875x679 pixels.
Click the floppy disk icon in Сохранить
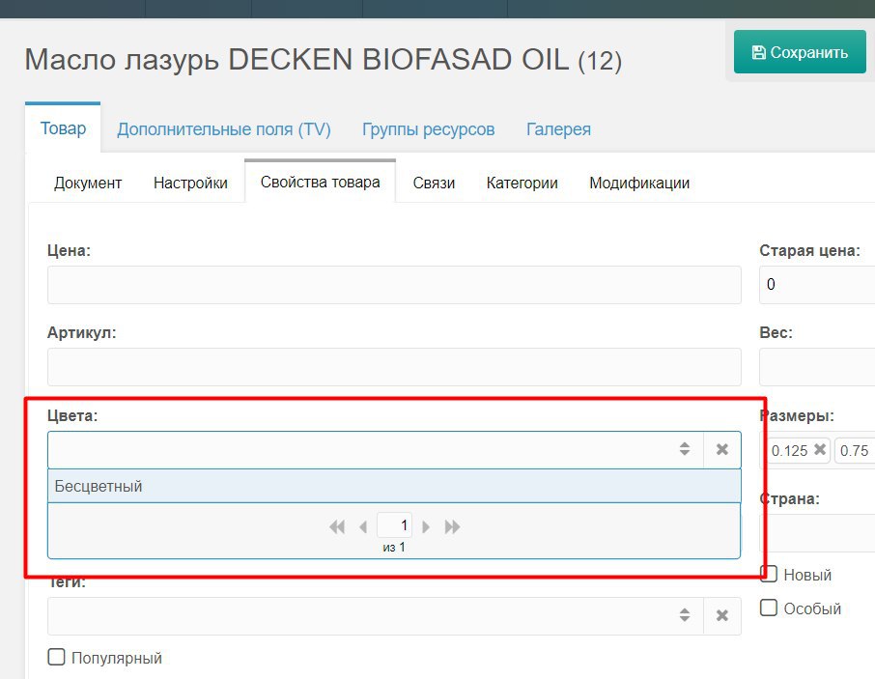pos(759,52)
